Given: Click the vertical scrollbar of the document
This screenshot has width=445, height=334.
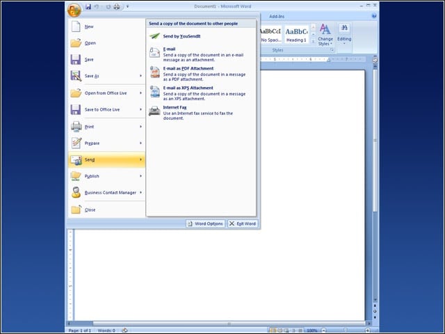Looking at the screenshot, I should click(375, 182).
